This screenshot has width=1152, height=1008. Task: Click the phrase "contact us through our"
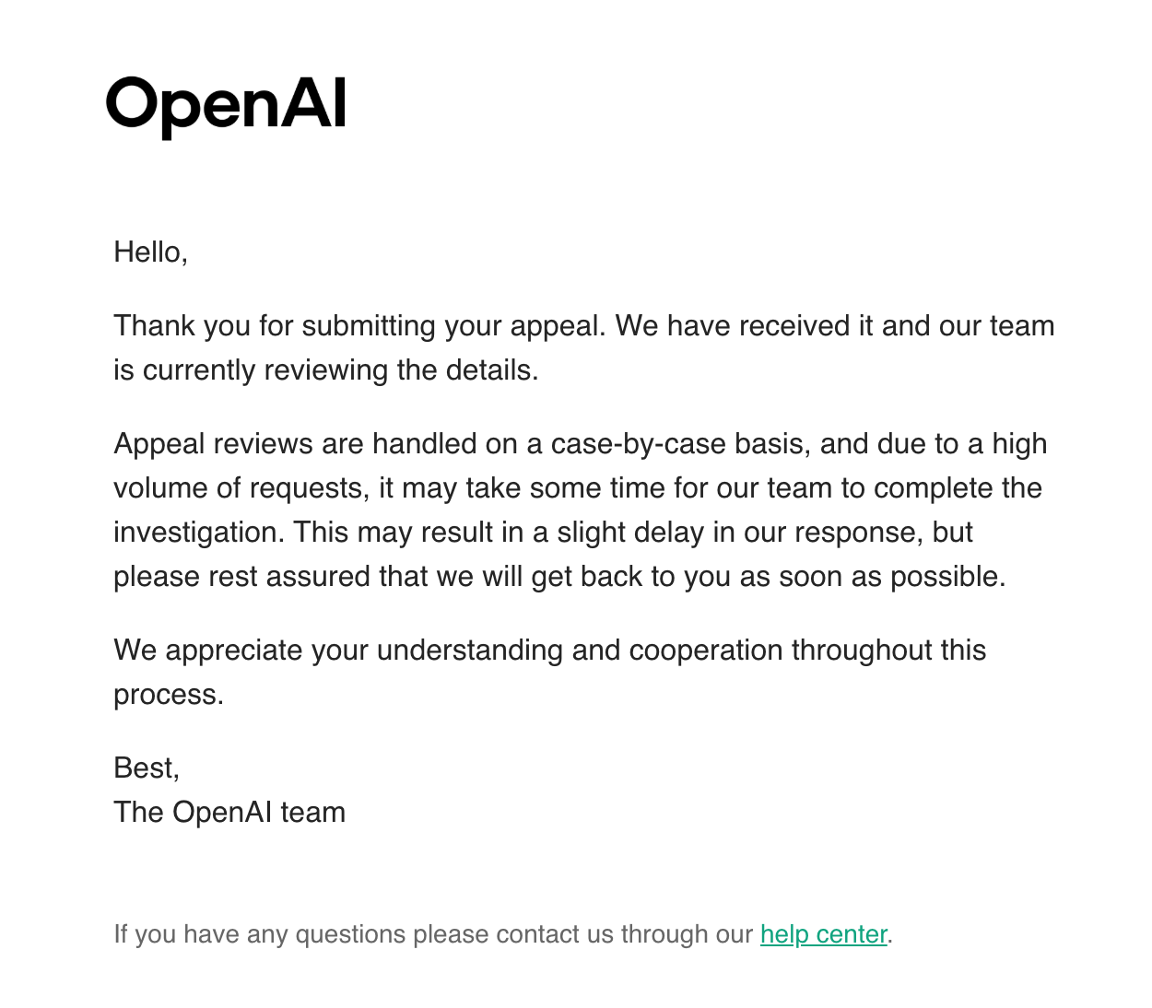625,934
